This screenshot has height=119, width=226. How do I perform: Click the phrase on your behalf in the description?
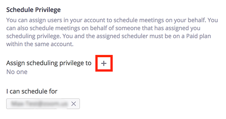[x=186, y=20]
